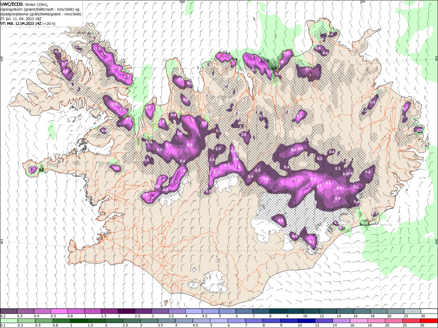The image size is (438, 328).
Task: Click the lilac 14 swatch in rain legend
Action: click(342, 321)
